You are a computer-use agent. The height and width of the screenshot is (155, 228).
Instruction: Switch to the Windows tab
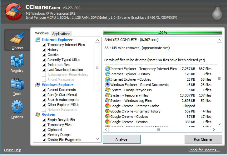coord(42,33)
